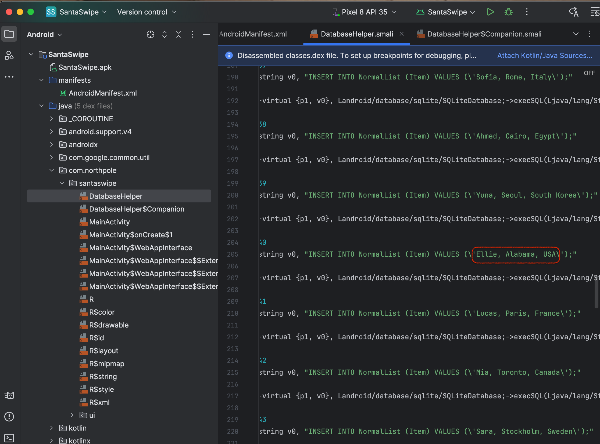Select DatabaseHelper$Companion in project tree
The image size is (600, 444).
(x=132, y=209)
